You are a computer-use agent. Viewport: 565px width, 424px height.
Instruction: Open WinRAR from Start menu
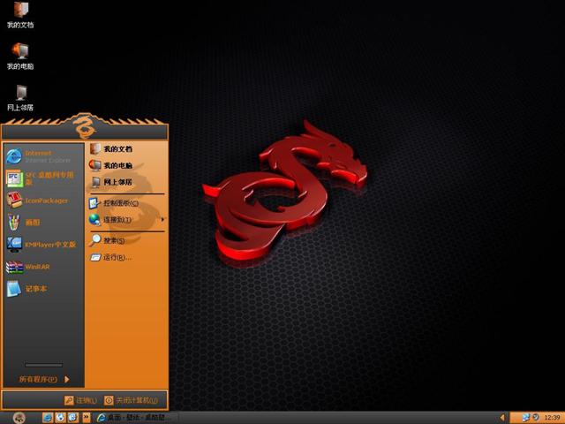click(43, 267)
